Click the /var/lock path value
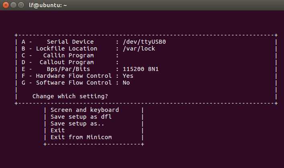 tap(139, 49)
